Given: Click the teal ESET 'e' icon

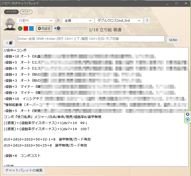Looking at the screenshot, I should 187,120.
